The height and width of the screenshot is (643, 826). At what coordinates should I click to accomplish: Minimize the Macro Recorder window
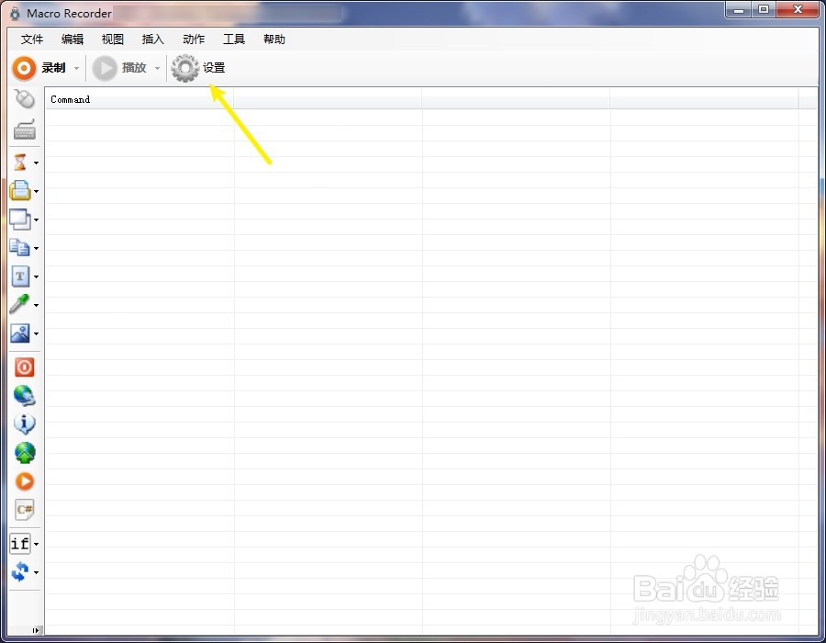(739, 9)
